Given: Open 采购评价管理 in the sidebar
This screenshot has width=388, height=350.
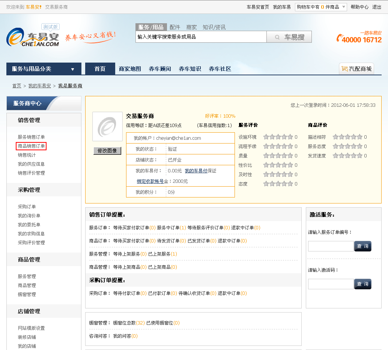Looking at the screenshot, I should [32, 243].
